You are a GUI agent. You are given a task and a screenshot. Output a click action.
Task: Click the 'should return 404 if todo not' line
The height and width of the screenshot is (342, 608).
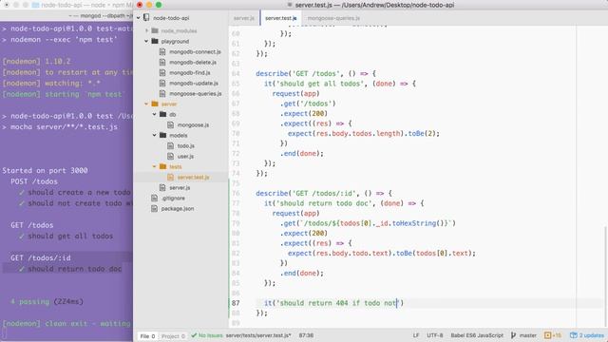[x=333, y=303]
